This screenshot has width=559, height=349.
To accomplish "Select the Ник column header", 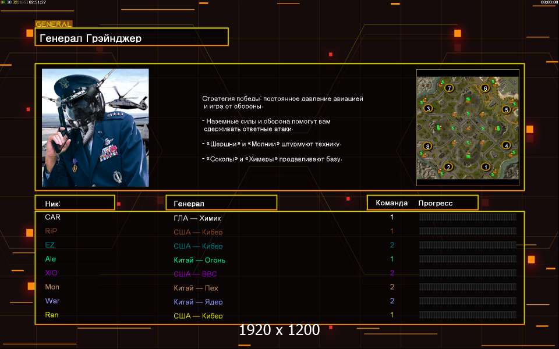I will pyautogui.click(x=74, y=203).
